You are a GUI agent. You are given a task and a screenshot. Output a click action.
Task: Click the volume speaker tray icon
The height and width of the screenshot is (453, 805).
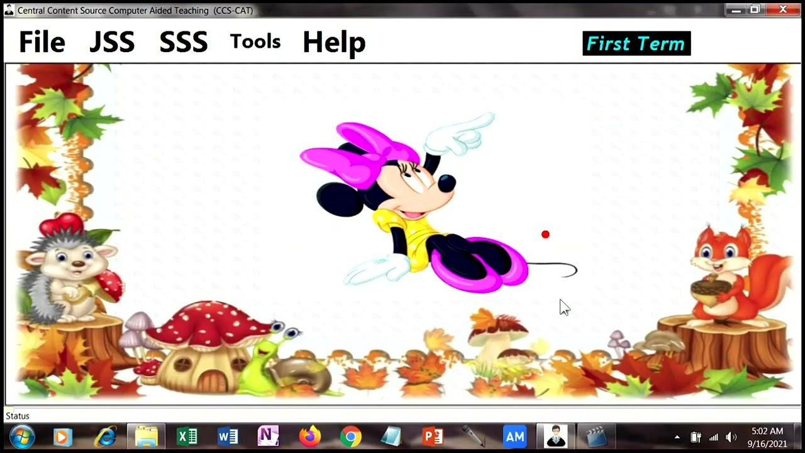point(731,437)
